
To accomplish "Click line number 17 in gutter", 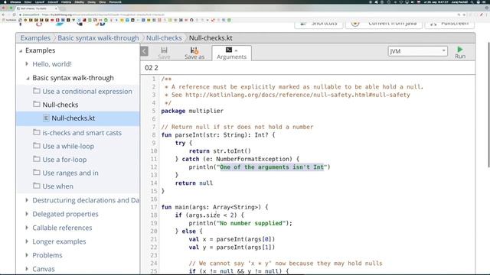I will point(153,207).
